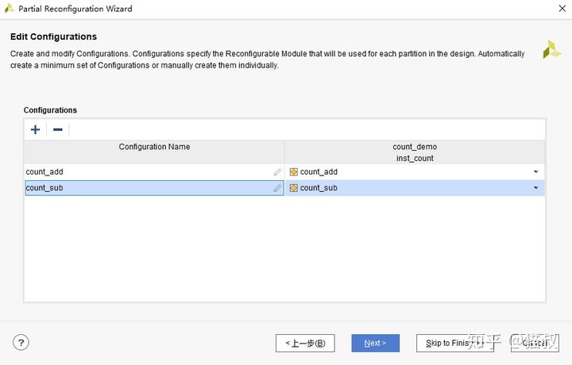The height and width of the screenshot is (365, 572).
Task: Cancel the Partial Reconfiguration Wizard
Action: 535,343
